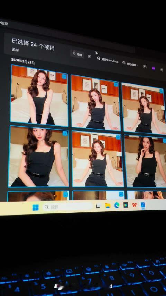Open the Windows Start menu
166x296 pixels.
click(35, 207)
